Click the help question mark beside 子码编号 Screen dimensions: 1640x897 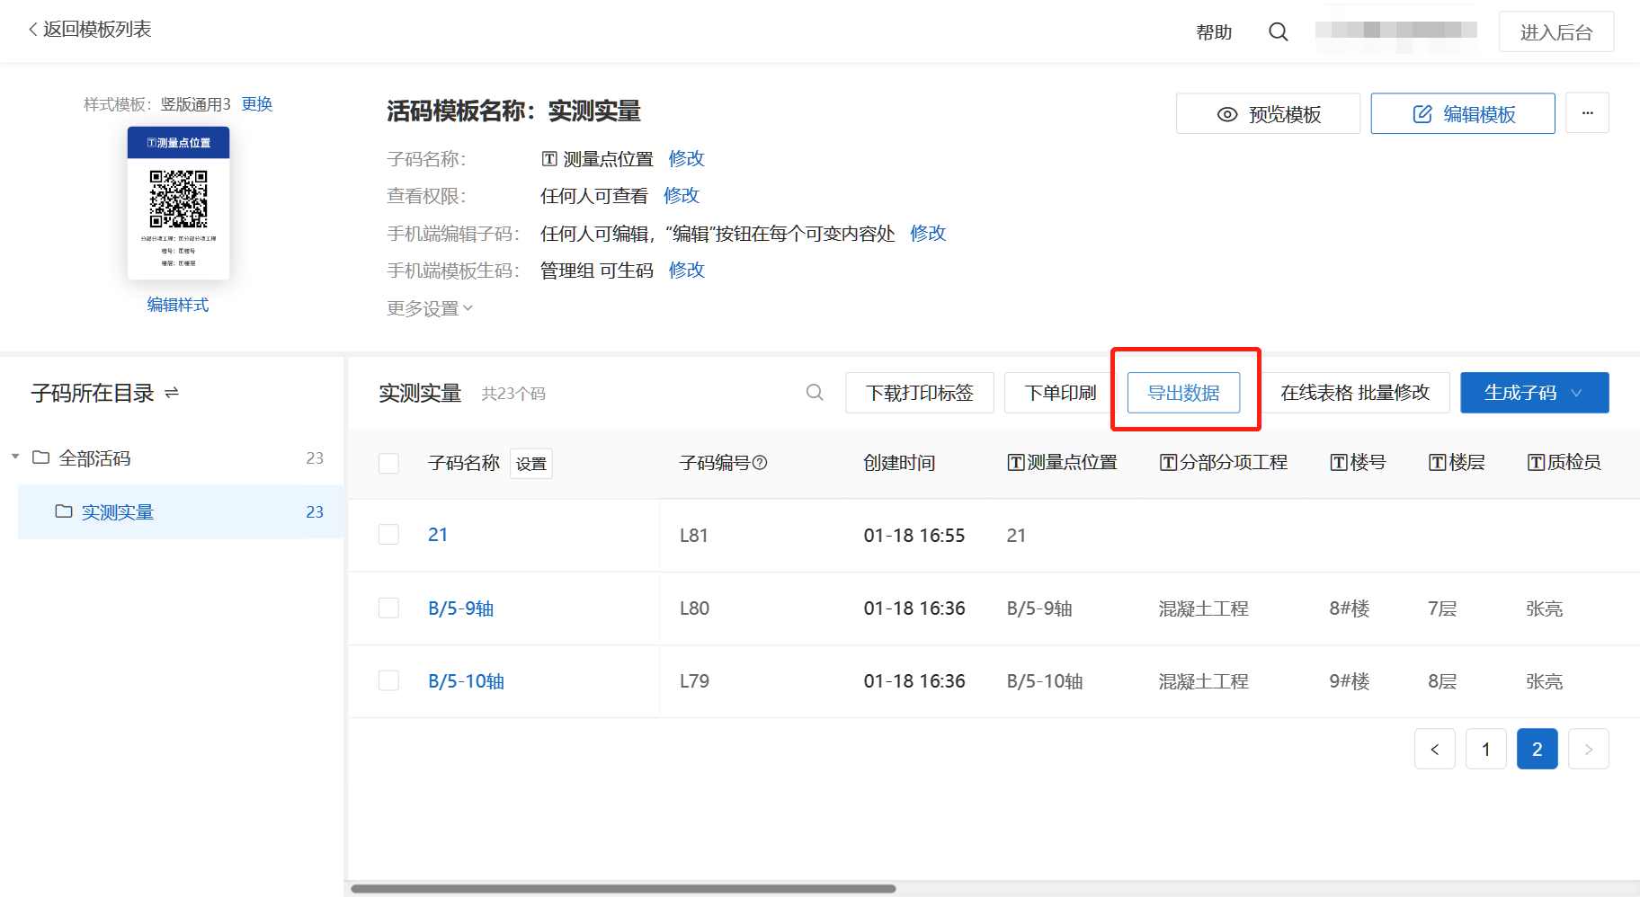click(x=760, y=463)
